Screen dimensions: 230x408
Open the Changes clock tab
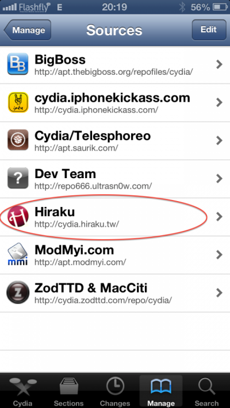(x=115, y=391)
